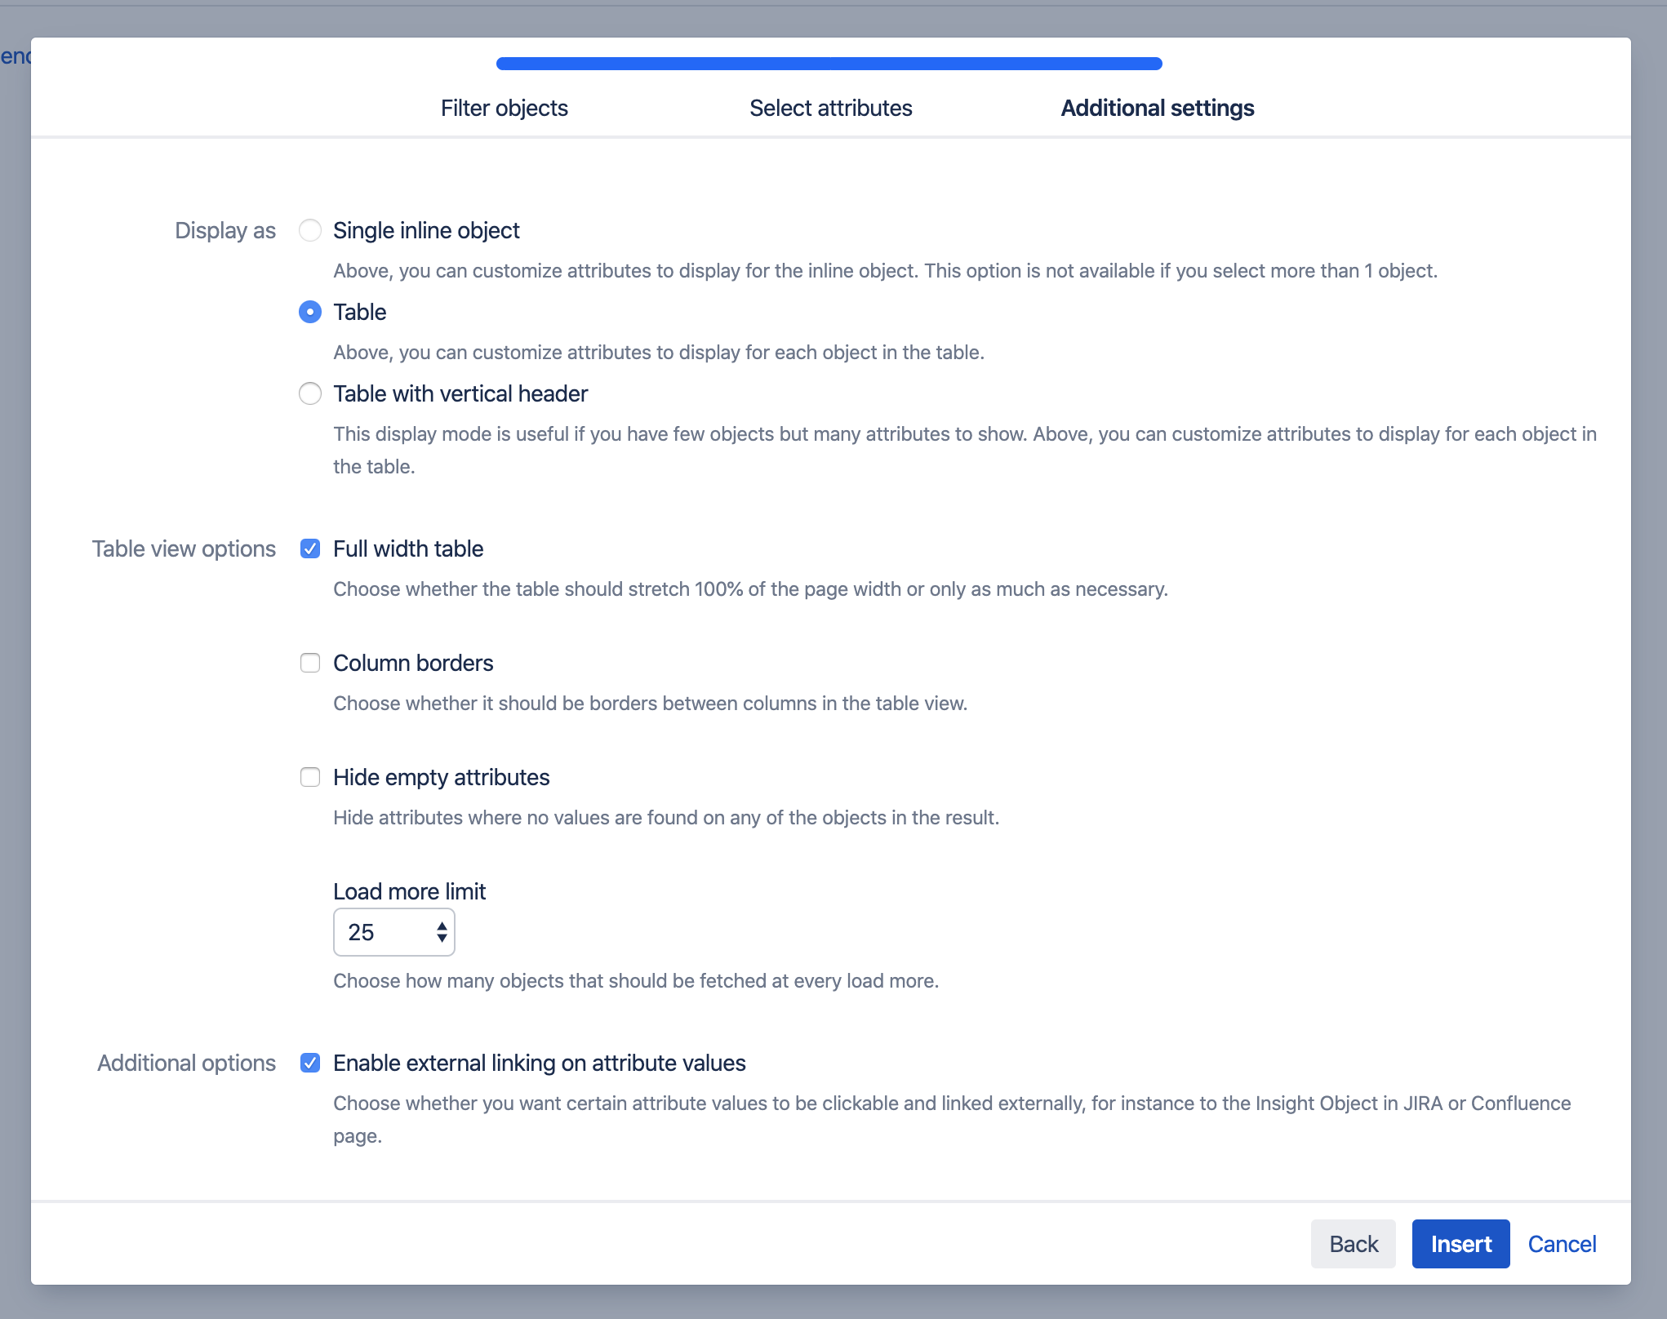Select the Single inline object radio button
This screenshot has width=1667, height=1319.
[x=310, y=230]
